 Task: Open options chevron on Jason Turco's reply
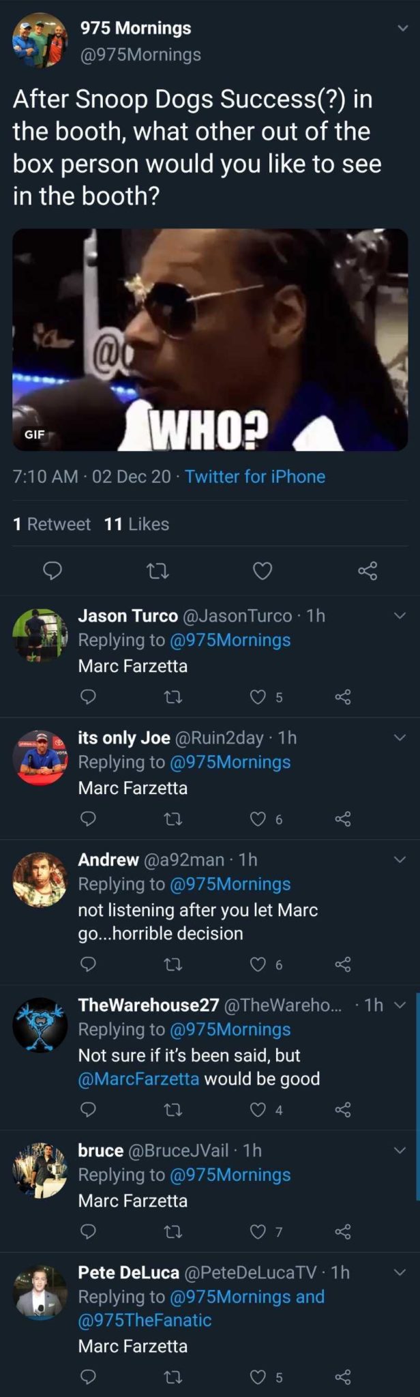tap(400, 615)
